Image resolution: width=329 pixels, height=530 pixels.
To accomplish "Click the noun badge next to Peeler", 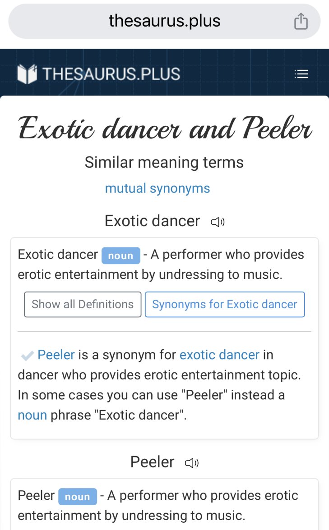I will [x=77, y=497].
